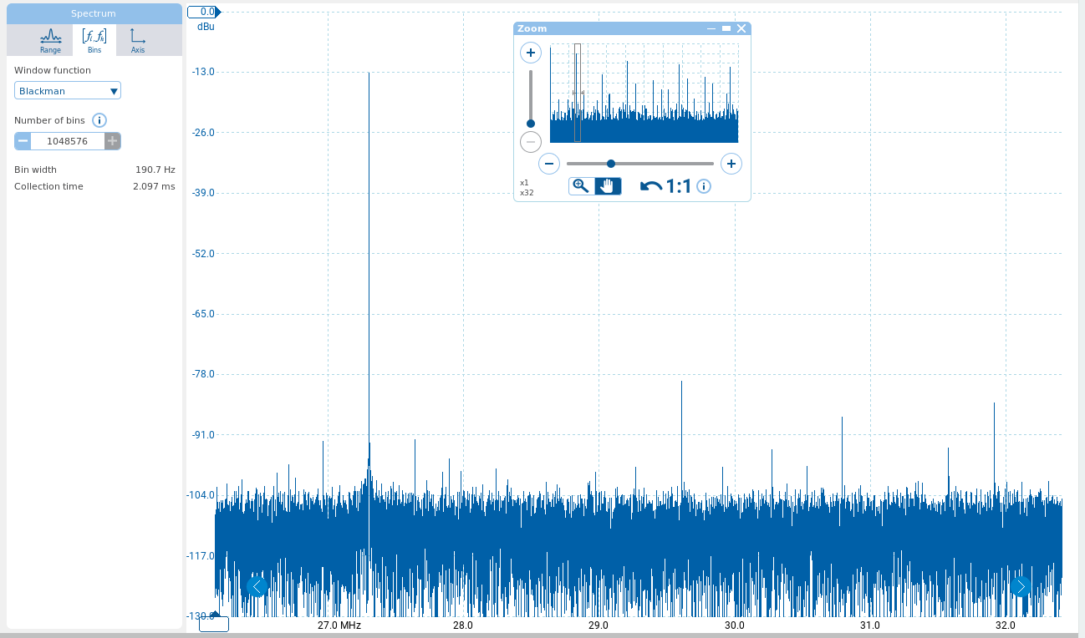Activate the hand pan tool in Zoom window
This screenshot has width=1085, height=638.
pyautogui.click(x=608, y=185)
